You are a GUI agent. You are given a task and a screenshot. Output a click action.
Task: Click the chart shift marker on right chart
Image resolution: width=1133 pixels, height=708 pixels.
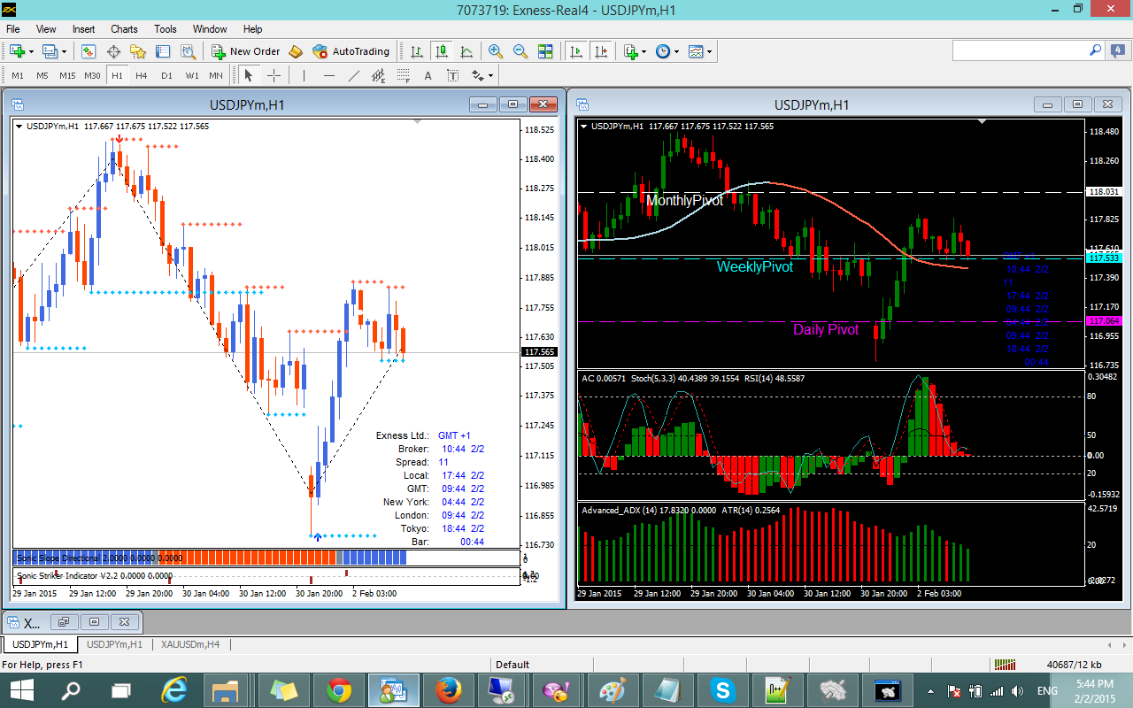981,121
